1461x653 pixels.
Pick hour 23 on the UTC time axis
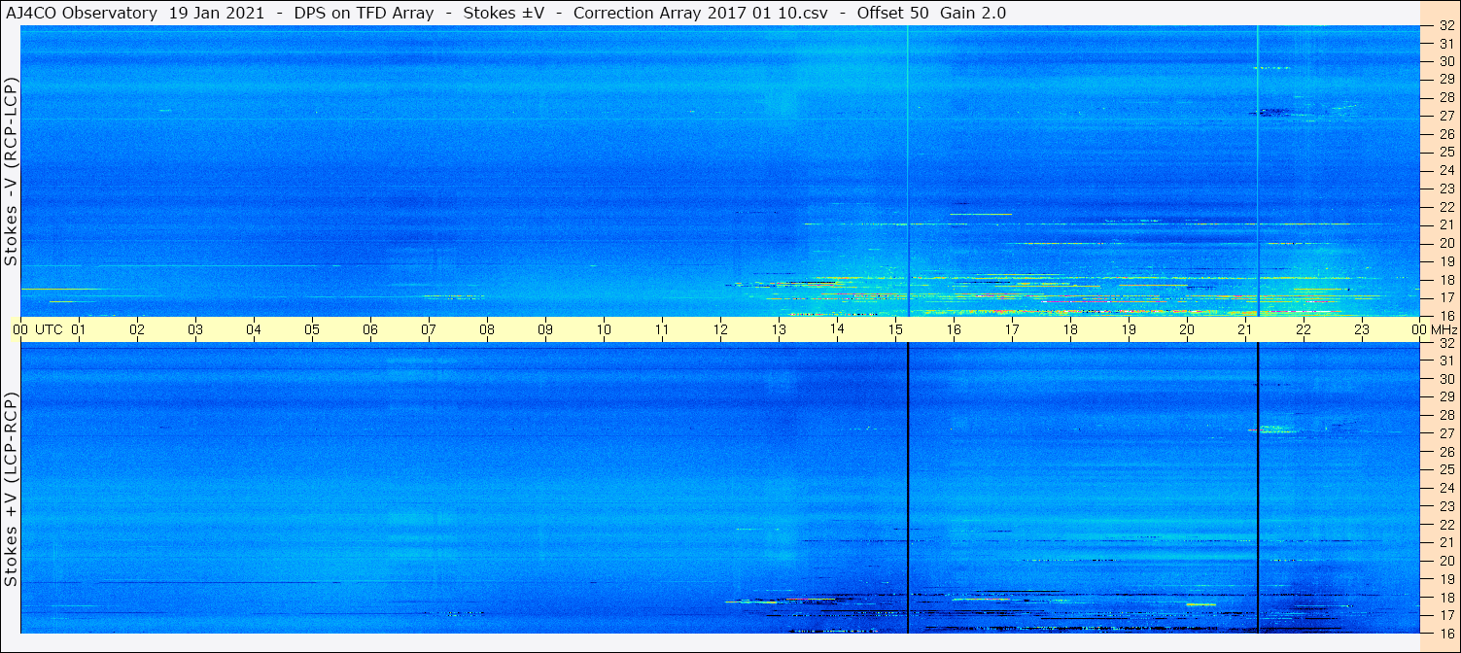1362,329
